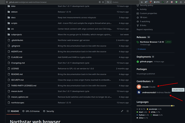View the 3 forks link
This screenshot has height=123, width=185.
(143, 25)
